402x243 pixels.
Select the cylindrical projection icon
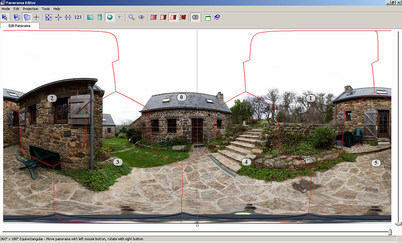(100, 17)
